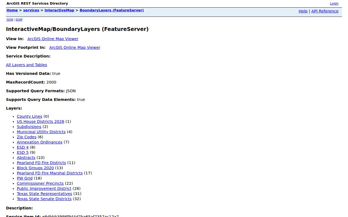Click the Supports Query Data Elements label

pyautogui.click(x=41, y=100)
